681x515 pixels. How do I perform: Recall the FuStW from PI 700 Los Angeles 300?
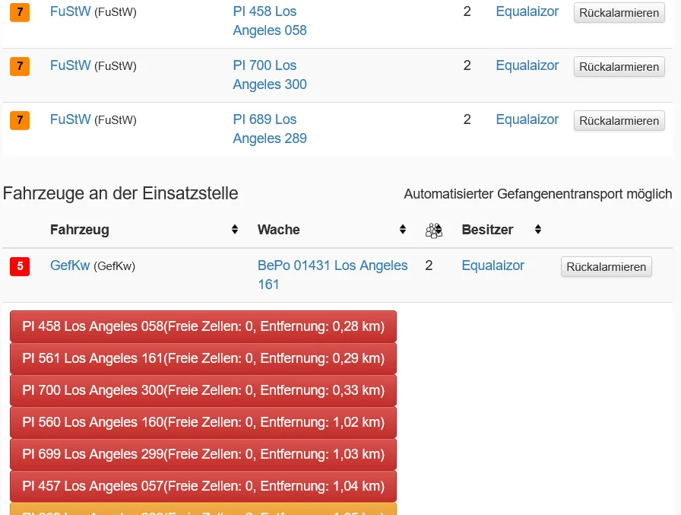tap(619, 67)
